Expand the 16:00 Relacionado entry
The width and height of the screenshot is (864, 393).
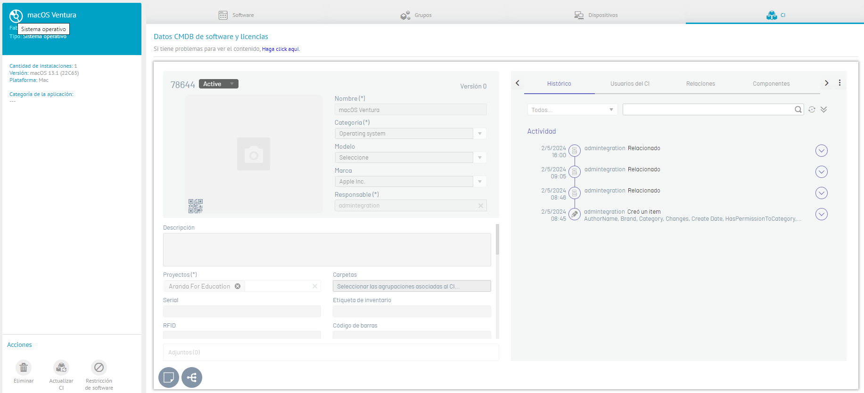[x=822, y=151]
